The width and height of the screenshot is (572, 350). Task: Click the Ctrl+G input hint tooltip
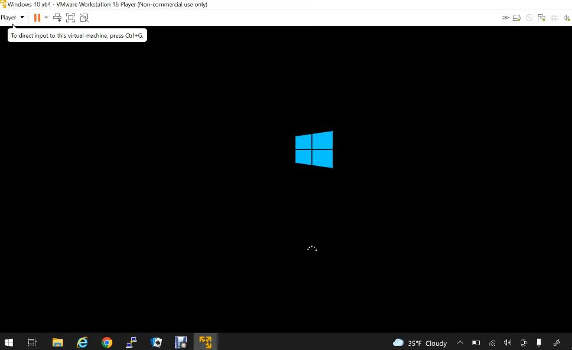click(x=77, y=35)
